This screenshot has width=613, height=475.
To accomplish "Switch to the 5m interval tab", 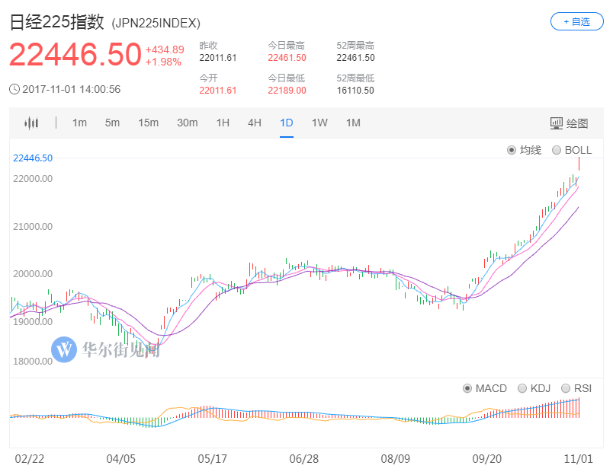I will click(x=112, y=123).
